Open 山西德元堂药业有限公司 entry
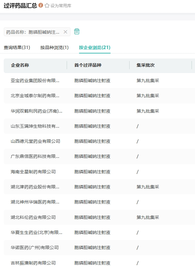Image resolution: width=195 pixels, height=267 pixels. [35, 141]
